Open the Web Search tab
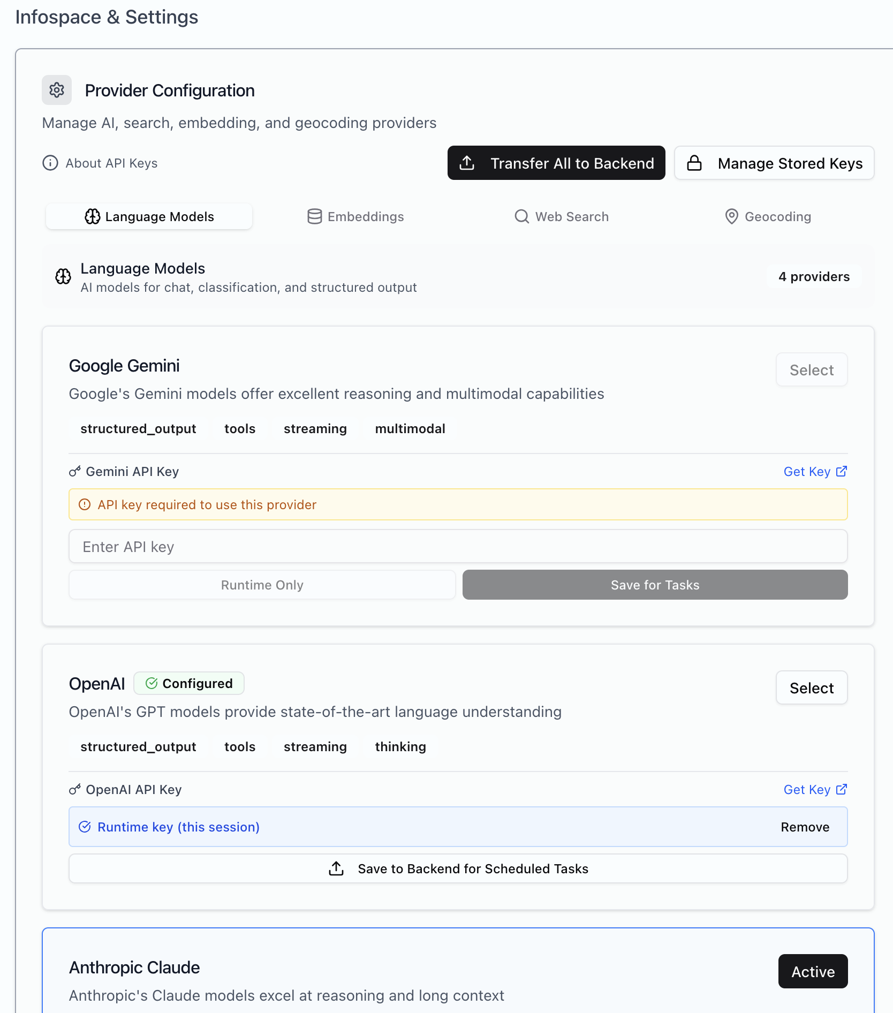Viewport: 893px width, 1013px height. (x=562, y=216)
